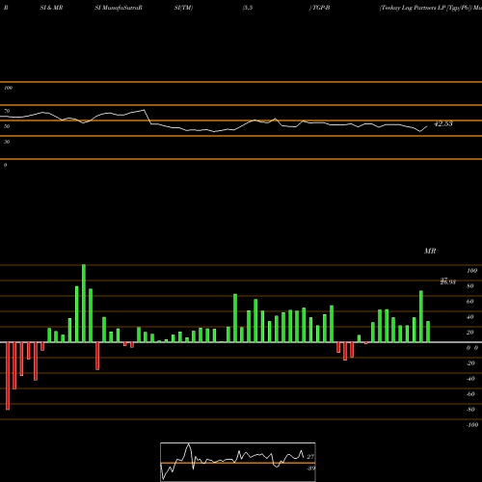Click the '27' value in mini chart
This screenshot has width=482, height=482.
click(310, 457)
